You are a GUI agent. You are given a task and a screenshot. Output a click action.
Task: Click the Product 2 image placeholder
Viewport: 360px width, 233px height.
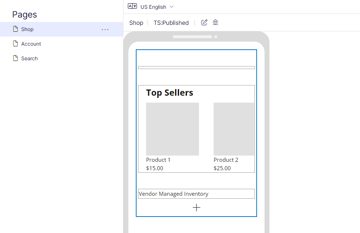234,129
